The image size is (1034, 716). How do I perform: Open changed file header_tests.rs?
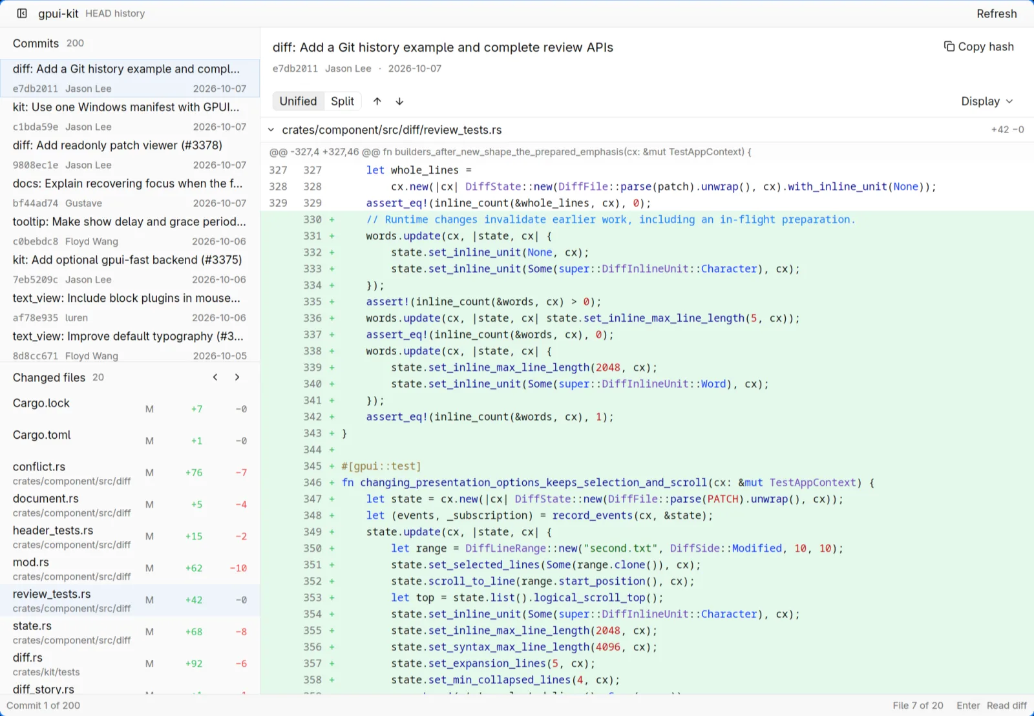point(130,536)
